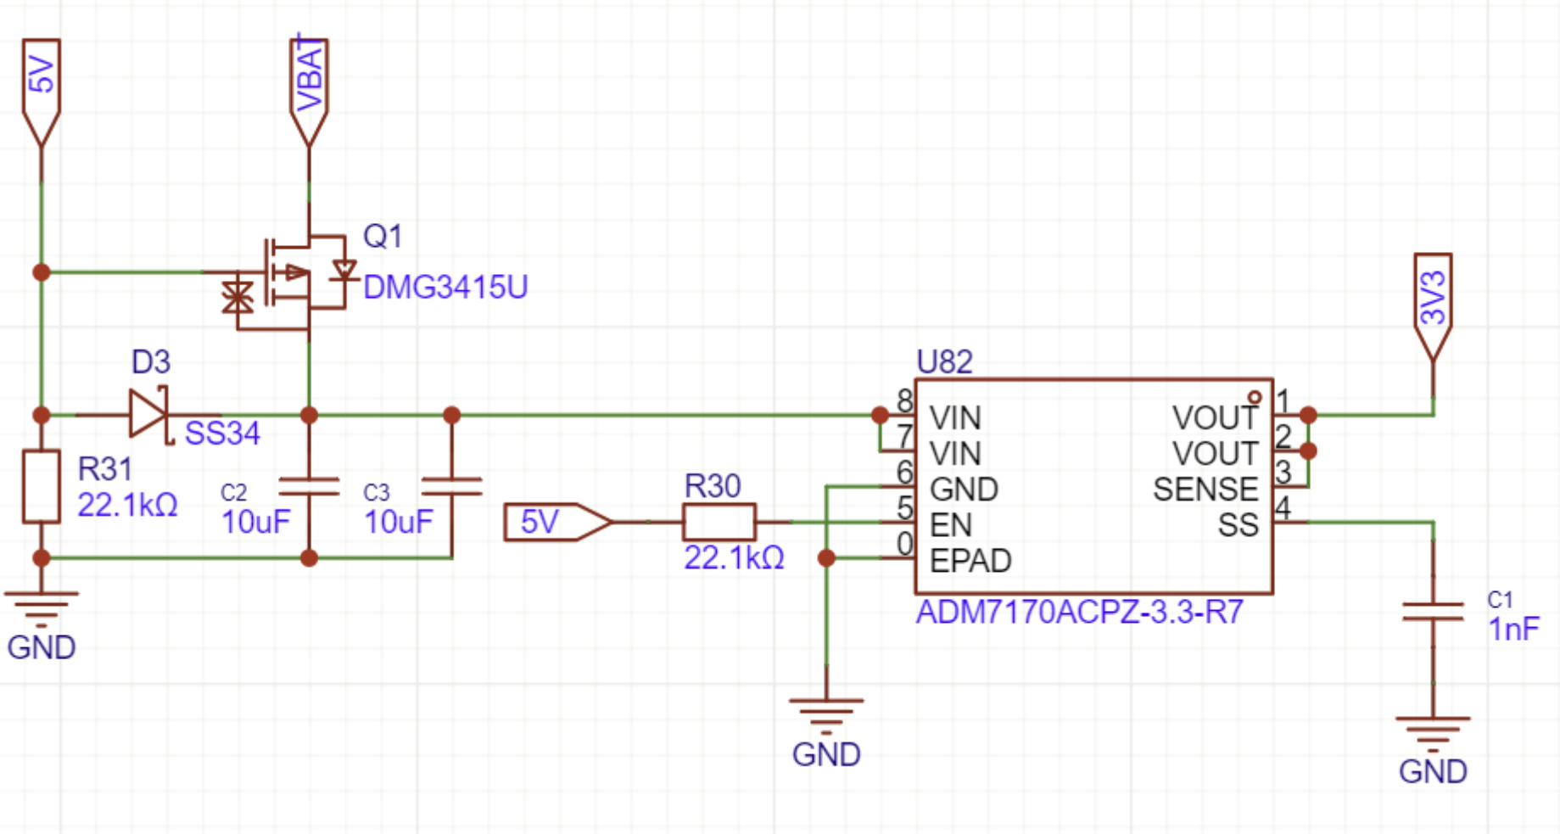Click the DMG3415U part label

click(x=445, y=288)
